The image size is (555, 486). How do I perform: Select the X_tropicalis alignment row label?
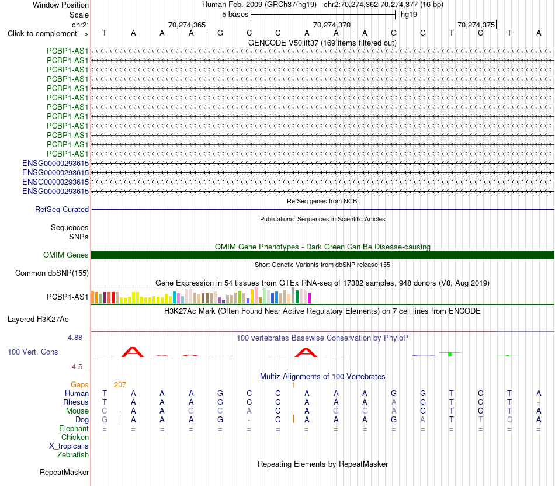pos(69,446)
